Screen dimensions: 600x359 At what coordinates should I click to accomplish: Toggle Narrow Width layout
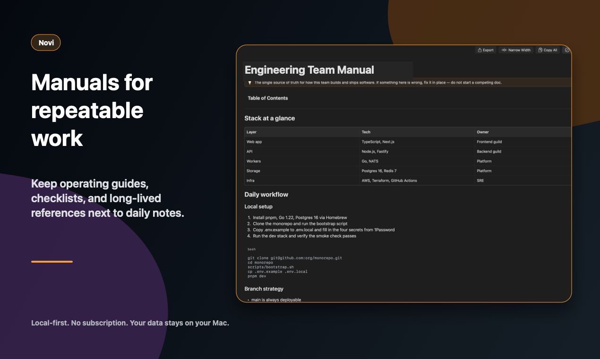516,50
